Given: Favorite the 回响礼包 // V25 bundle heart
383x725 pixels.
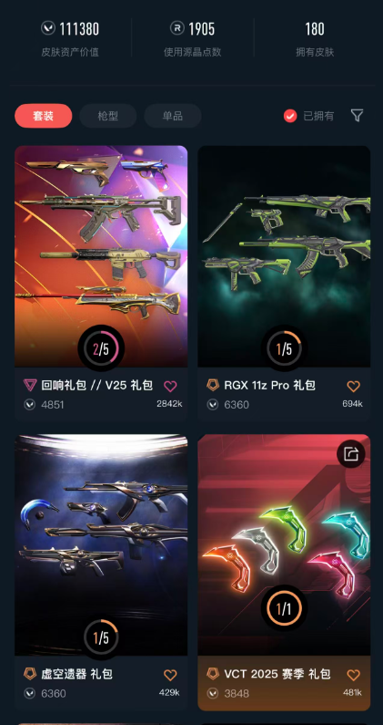Looking at the screenshot, I should tap(170, 386).
